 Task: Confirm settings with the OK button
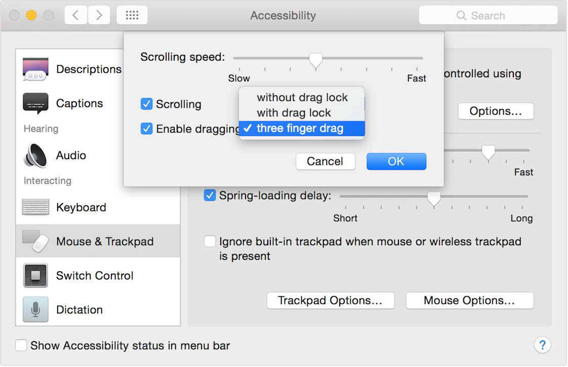(x=396, y=161)
